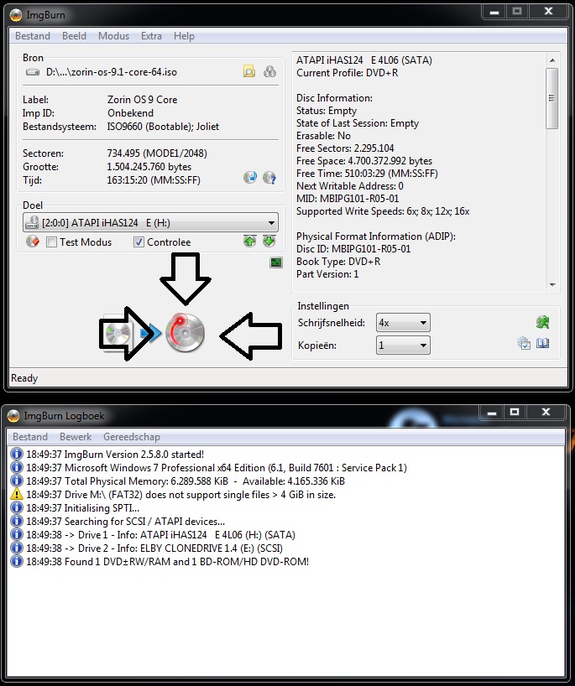Select the 'Found 1 DVD±RW/RAM' log line
Screen dimensions: 575x686
tap(167, 561)
